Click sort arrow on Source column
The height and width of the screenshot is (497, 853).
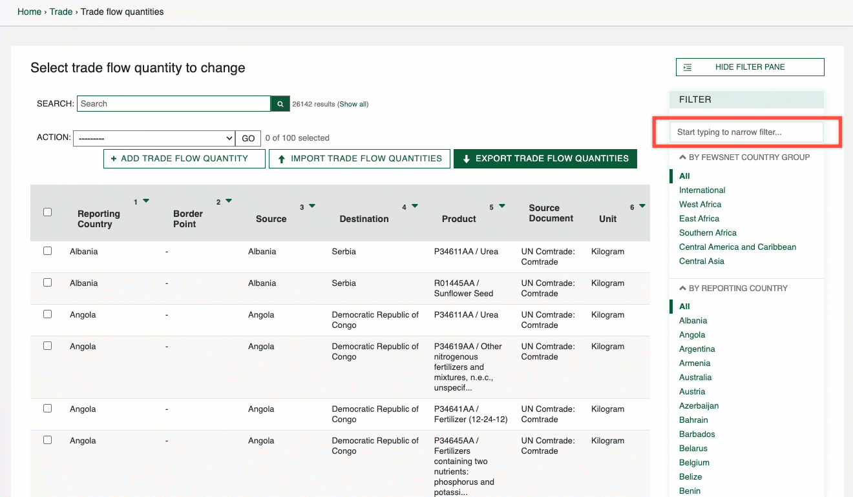312,207
